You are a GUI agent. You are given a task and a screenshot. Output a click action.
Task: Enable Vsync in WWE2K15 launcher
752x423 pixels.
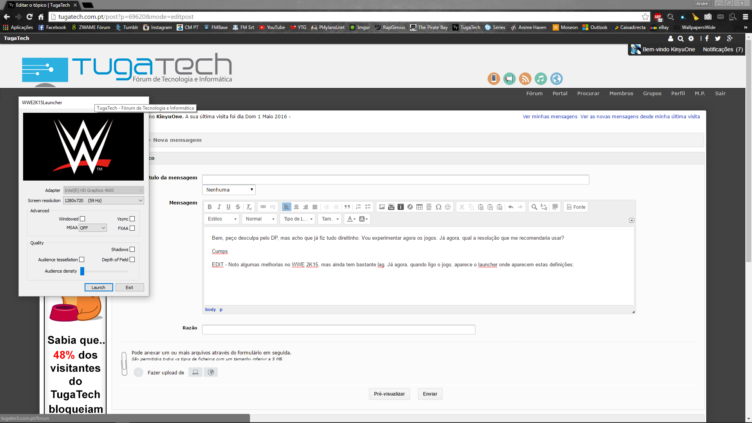pyautogui.click(x=132, y=219)
